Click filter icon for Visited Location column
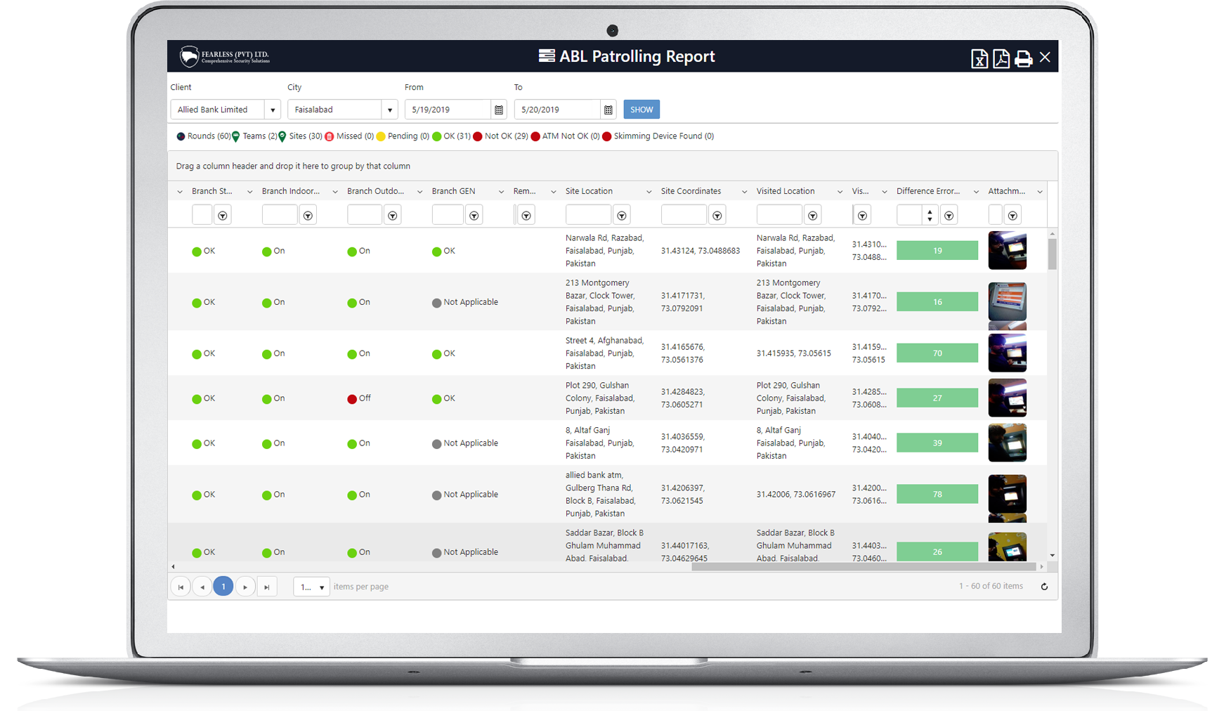This screenshot has height=711, width=1231. point(813,216)
